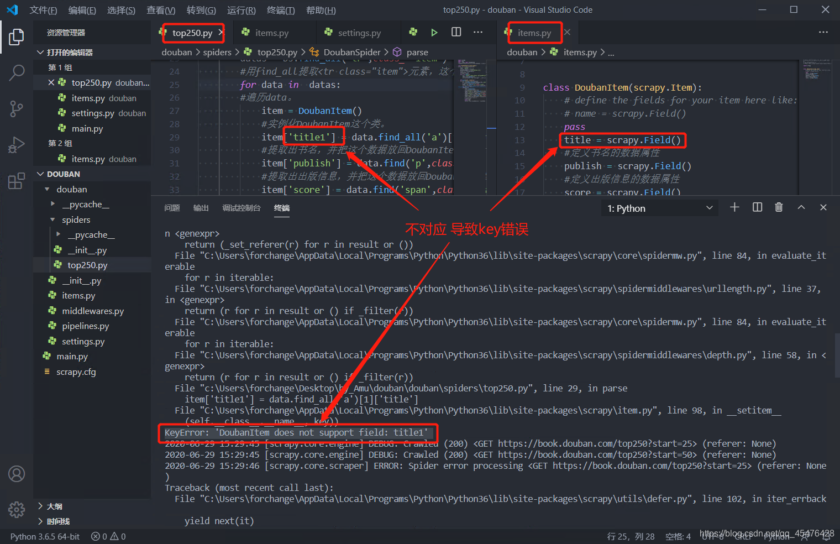Switch to the top250.py editor tab
This screenshot has height=544, width=840.
point(192,33)
